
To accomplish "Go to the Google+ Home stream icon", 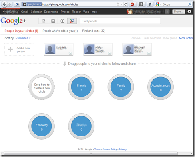I will tap(43, 21).
